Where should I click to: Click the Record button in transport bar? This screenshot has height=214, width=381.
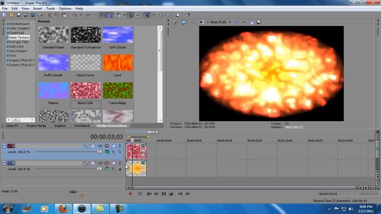pyautogui.click(x=130, y=194)
